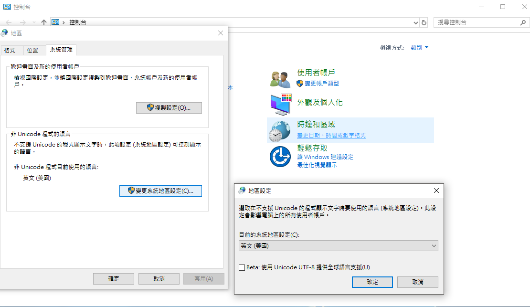Click the Control Panel title bar icon
Image resolution: width=530 pixels, height=307 pixels.
click(x=7, y=7)
